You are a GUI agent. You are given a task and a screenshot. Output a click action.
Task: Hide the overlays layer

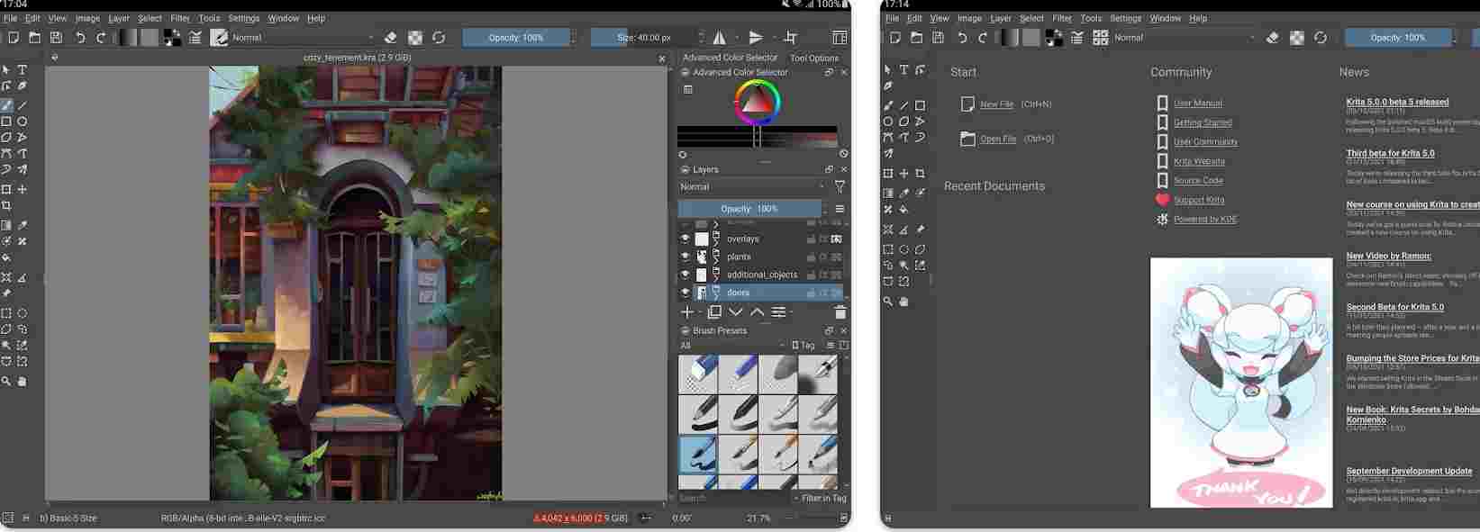685,239
